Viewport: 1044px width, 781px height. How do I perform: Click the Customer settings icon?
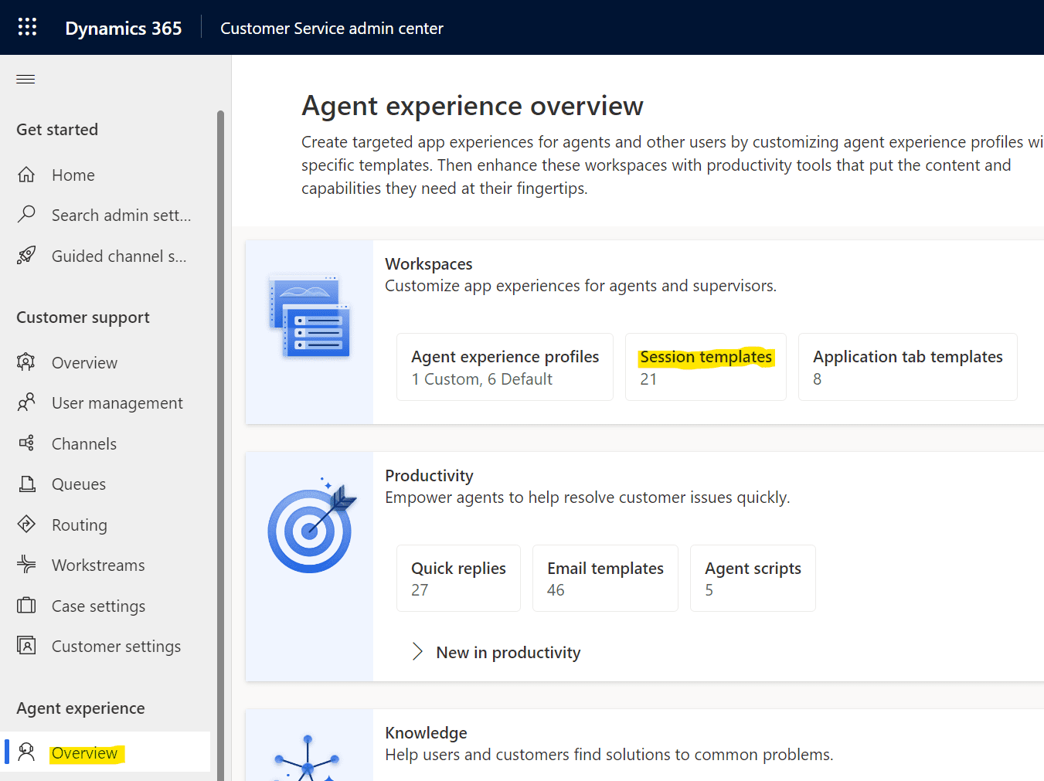[x=26, y=645]
